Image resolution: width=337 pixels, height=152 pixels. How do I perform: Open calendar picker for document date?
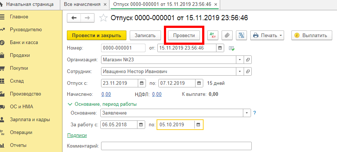tap(220, 48)
